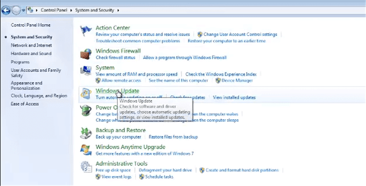This screenshot has width=366, height=186.
Task: Click the Windows Firewall brick wall icon
Action: click(x=86, y=54)
